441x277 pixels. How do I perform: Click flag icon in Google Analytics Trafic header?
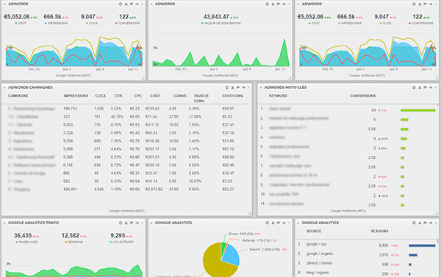click(132, 223)
